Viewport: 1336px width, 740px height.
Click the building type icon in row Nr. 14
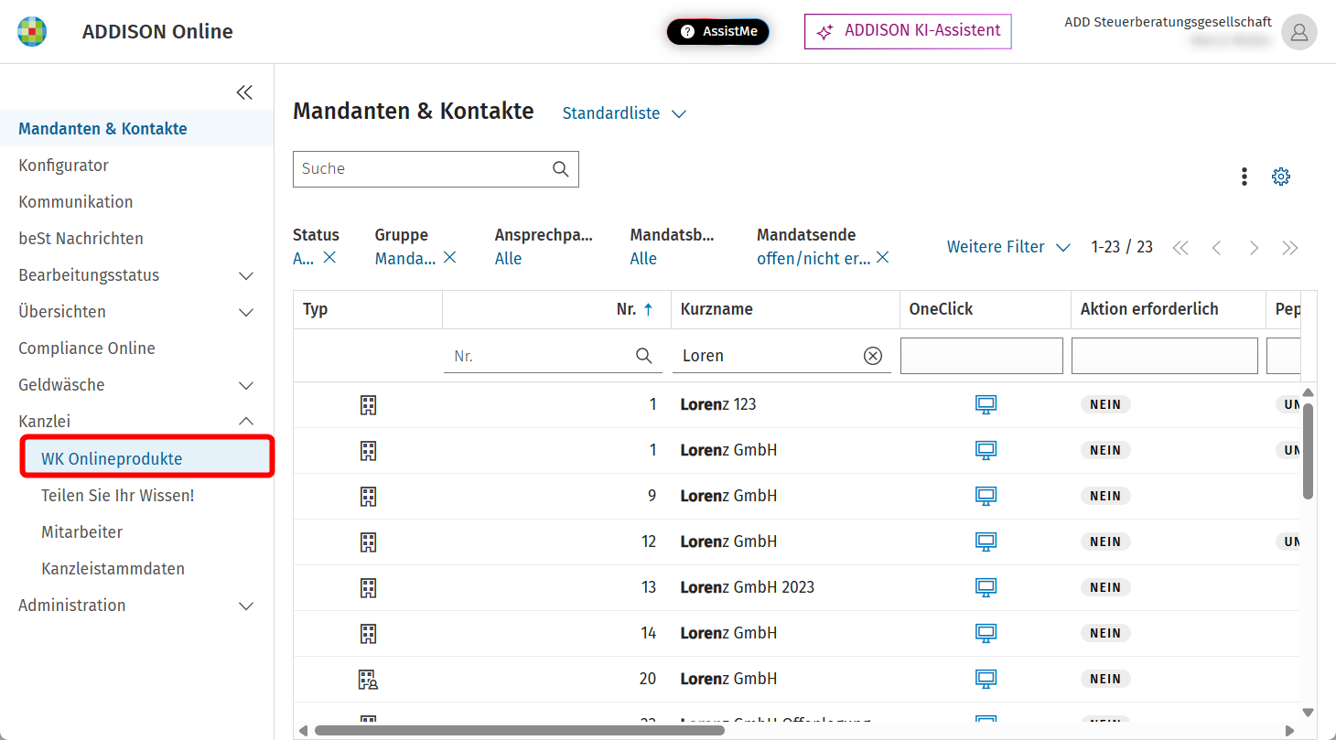[368, 633]
